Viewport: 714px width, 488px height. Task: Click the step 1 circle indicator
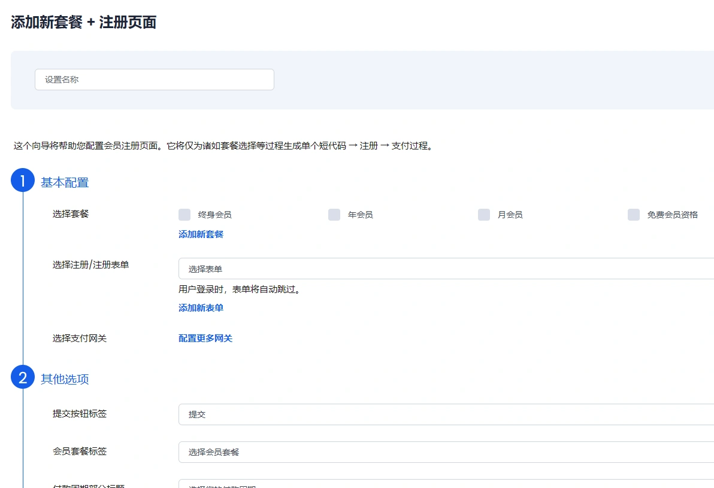click(23, 180)
